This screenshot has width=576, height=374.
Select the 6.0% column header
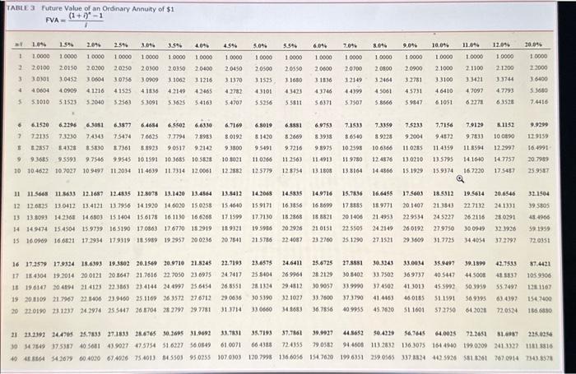319,46
